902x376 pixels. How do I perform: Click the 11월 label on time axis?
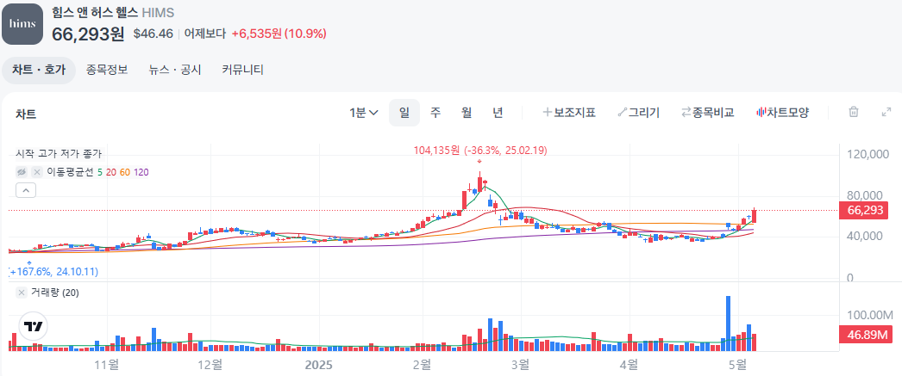[107, 365]
